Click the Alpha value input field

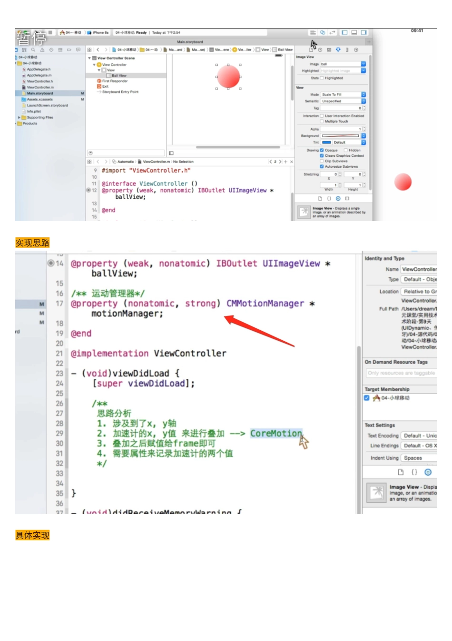[341, 129]
